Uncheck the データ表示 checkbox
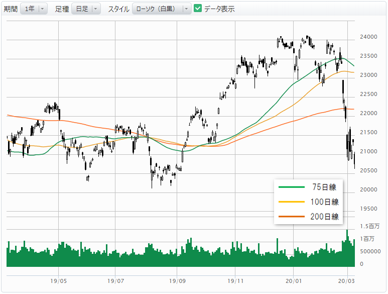388x294 pixels. tap(198, 9)
